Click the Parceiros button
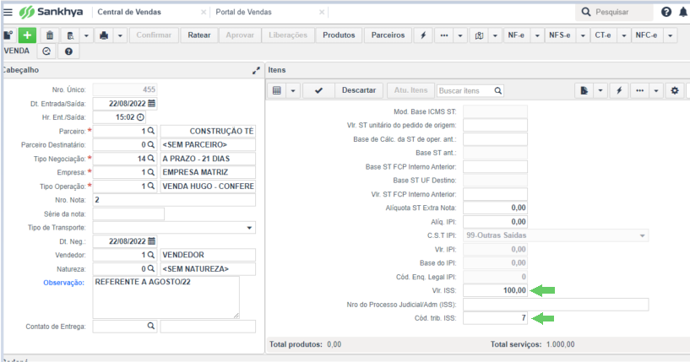This screenshot has height=362, width=690. pos(388,35)
